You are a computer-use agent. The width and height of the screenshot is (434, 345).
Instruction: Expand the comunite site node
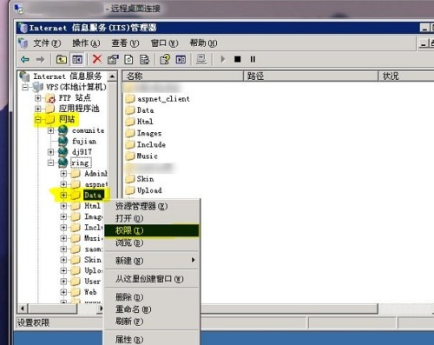tap(51, 130)
